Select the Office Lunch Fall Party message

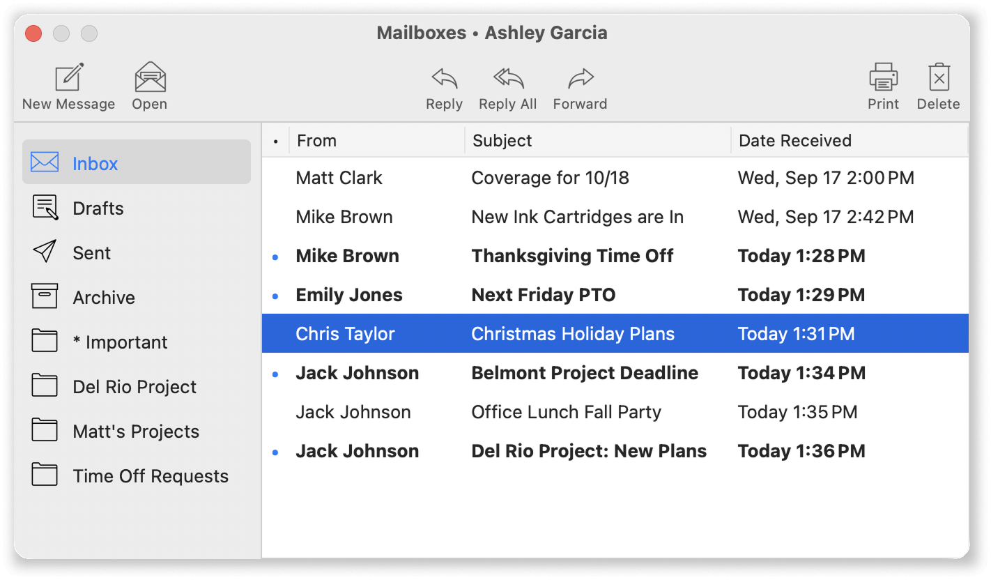[566, 412]
